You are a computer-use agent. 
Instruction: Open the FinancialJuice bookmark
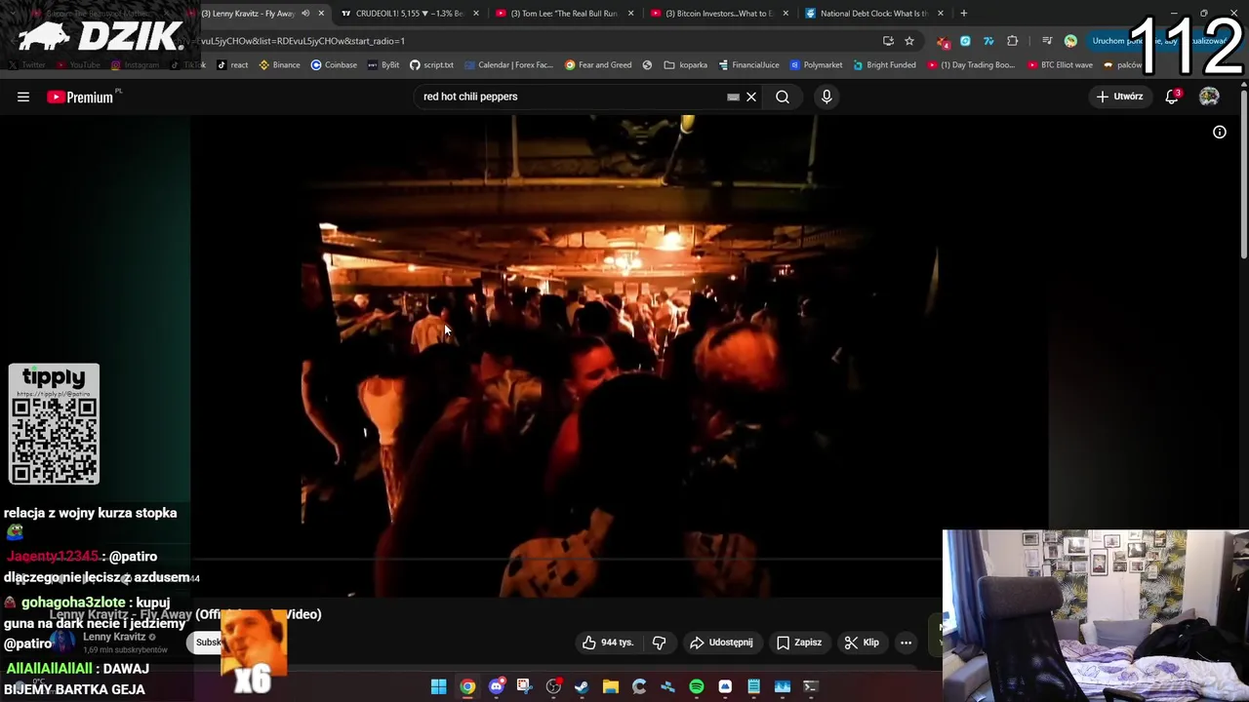pos(748,65)
